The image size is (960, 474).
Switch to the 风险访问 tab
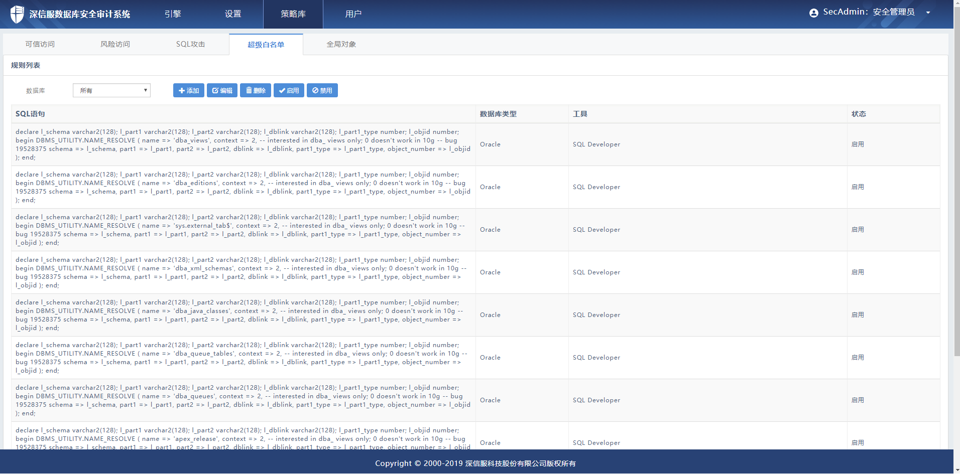115,44
